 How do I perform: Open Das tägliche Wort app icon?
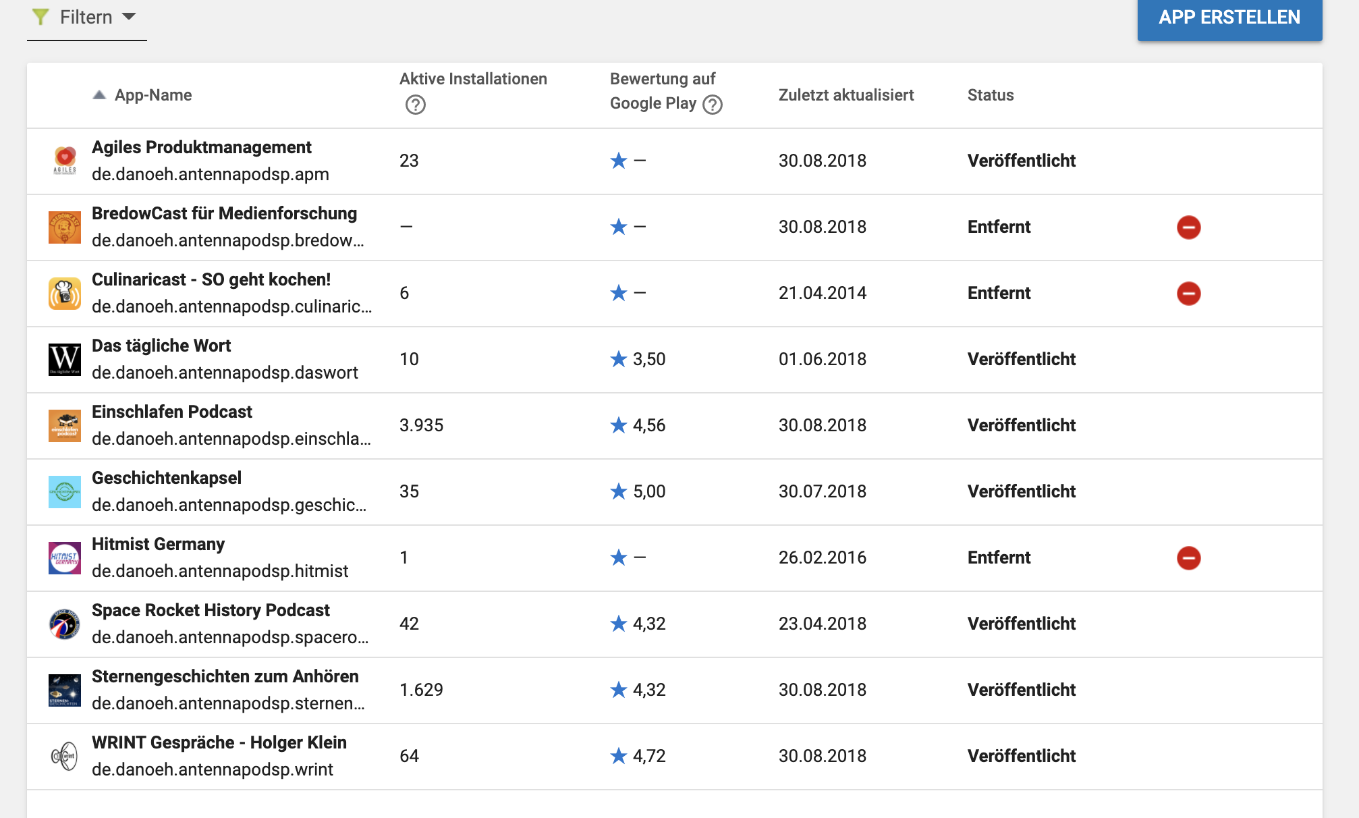[65, 359]
